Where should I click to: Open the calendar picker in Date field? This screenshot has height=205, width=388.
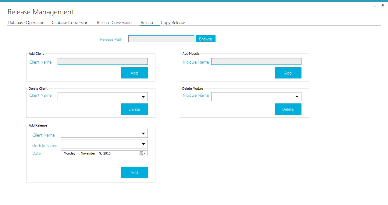tap(143, 154)
